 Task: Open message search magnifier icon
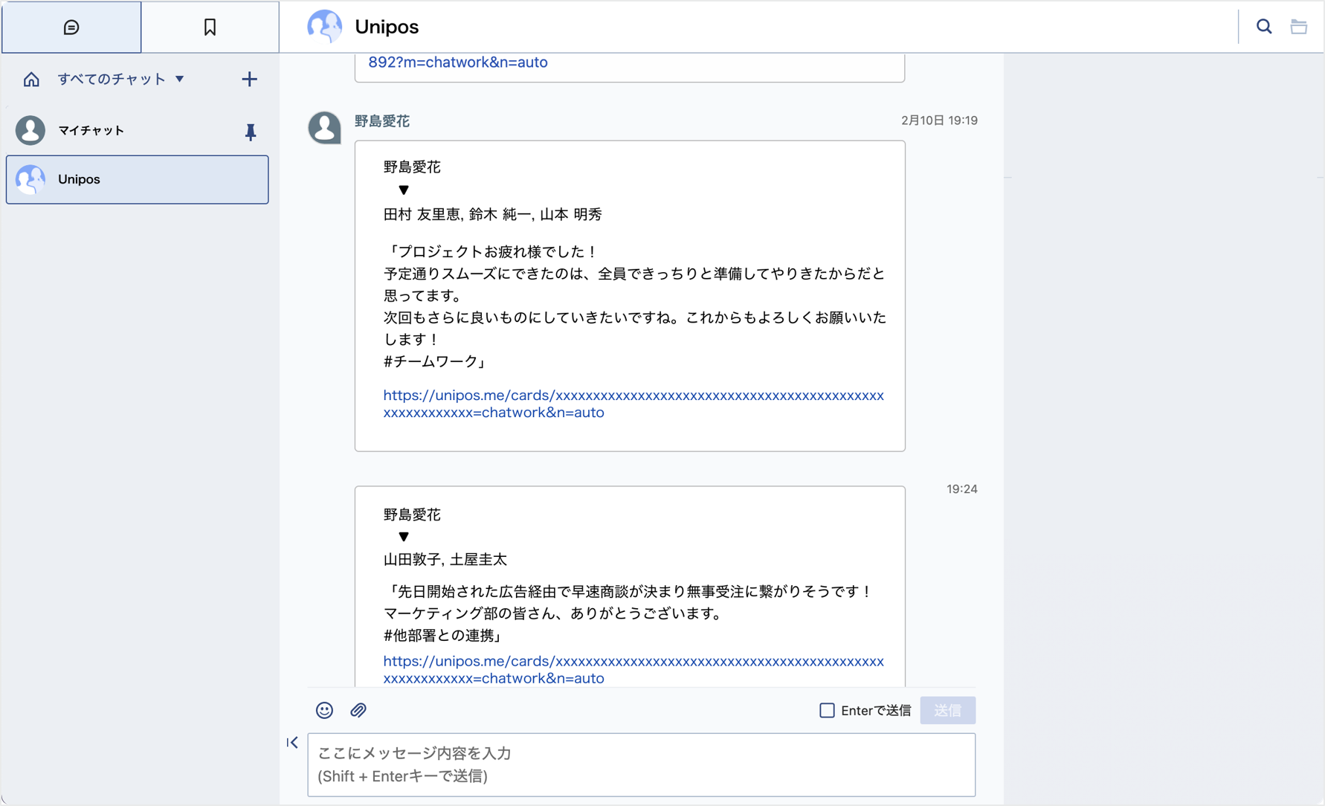1264,27
